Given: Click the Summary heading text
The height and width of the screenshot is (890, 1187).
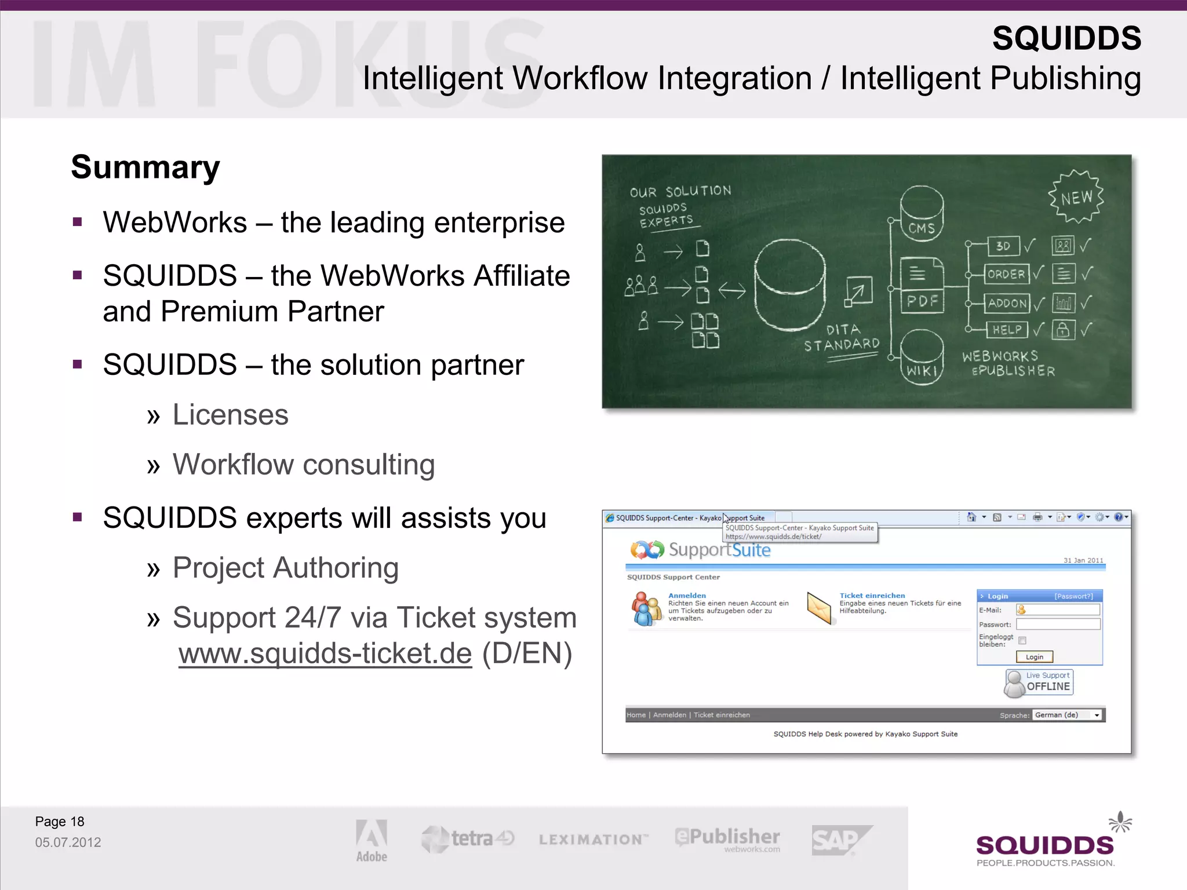Looking at the screenshot, I should coord(145,167).
